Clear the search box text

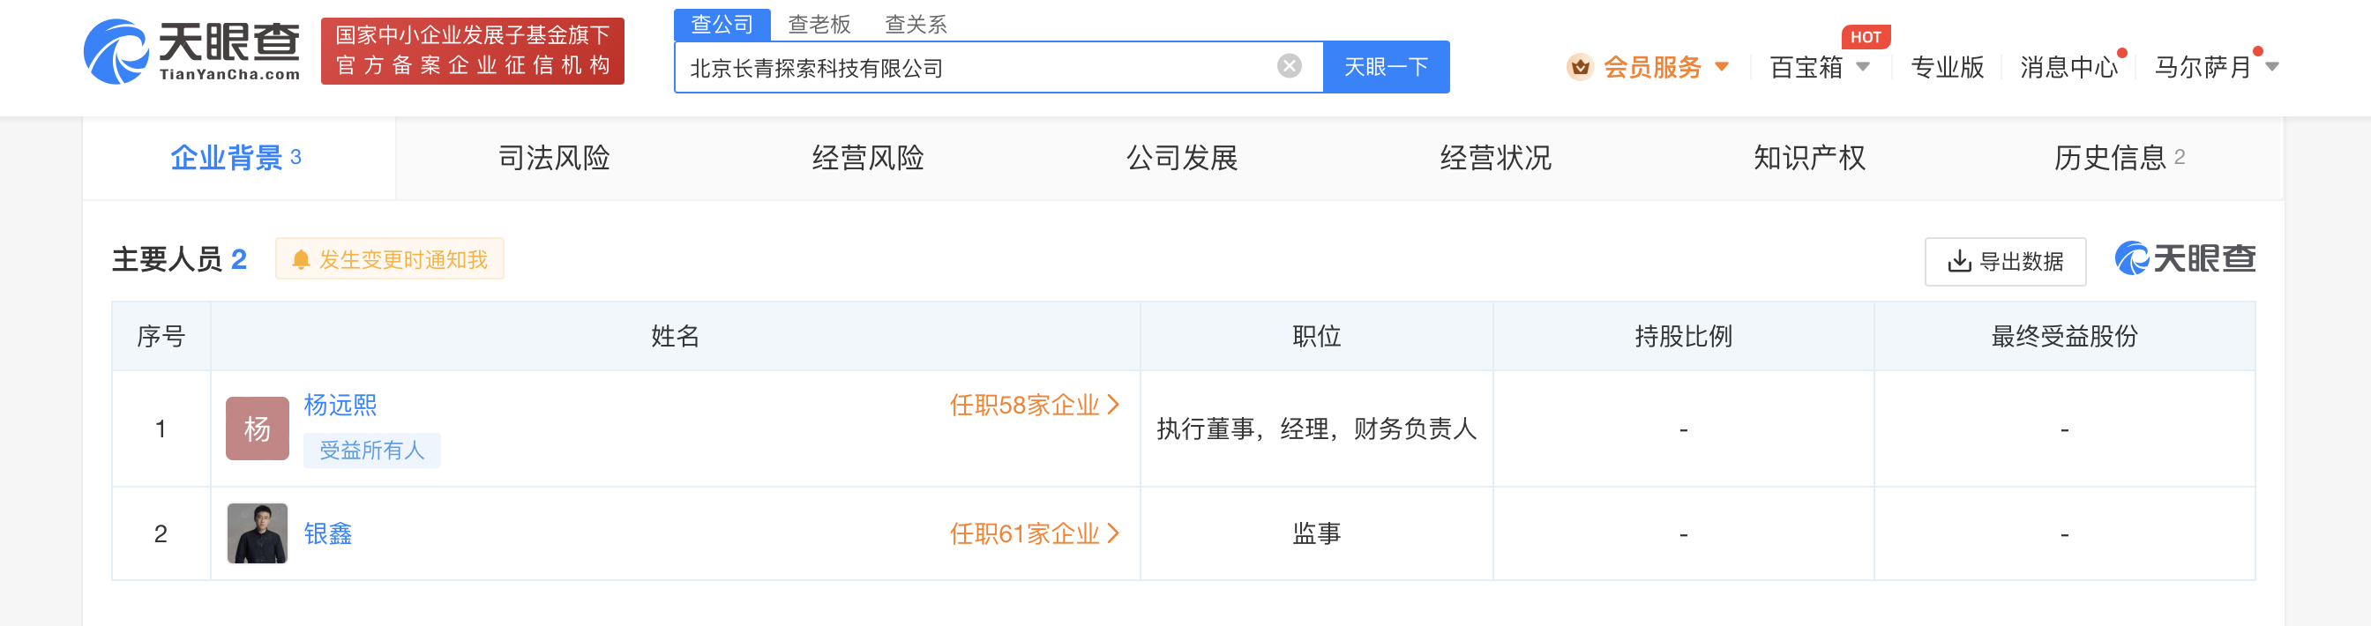coord(1289,66)
